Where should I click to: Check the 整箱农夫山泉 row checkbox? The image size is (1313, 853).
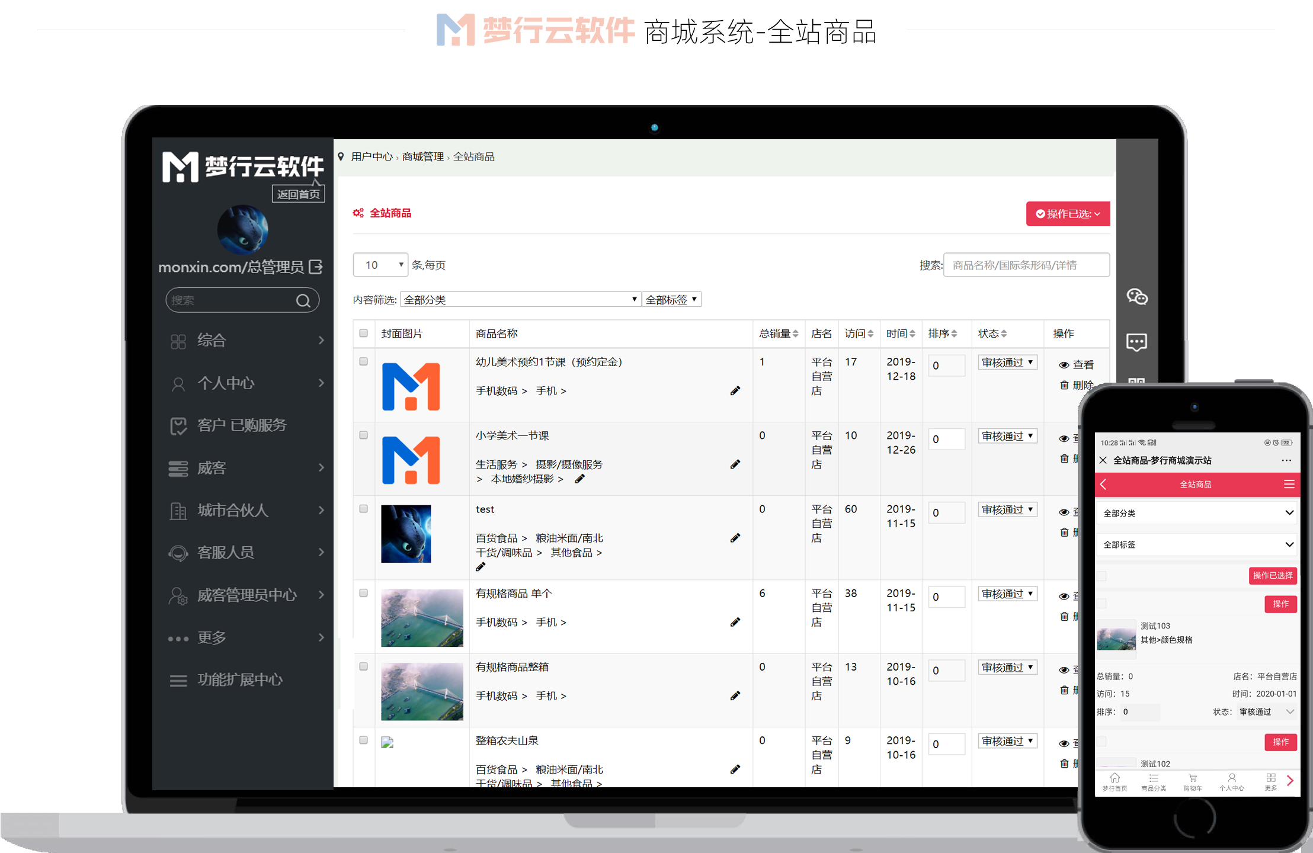point(363,740)
